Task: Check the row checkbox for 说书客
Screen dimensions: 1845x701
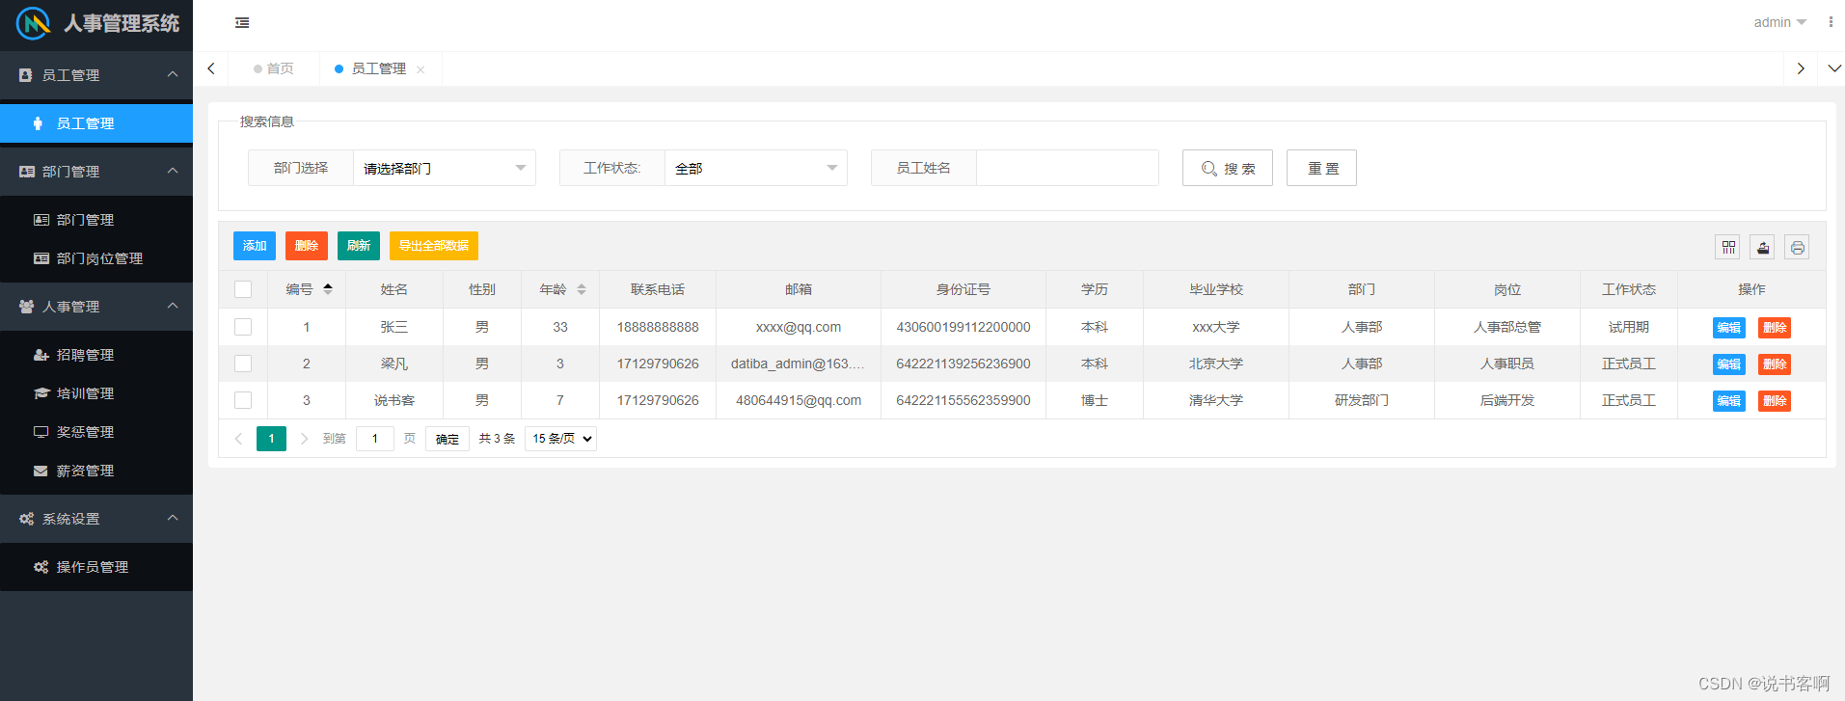Action: coord(243,400)
